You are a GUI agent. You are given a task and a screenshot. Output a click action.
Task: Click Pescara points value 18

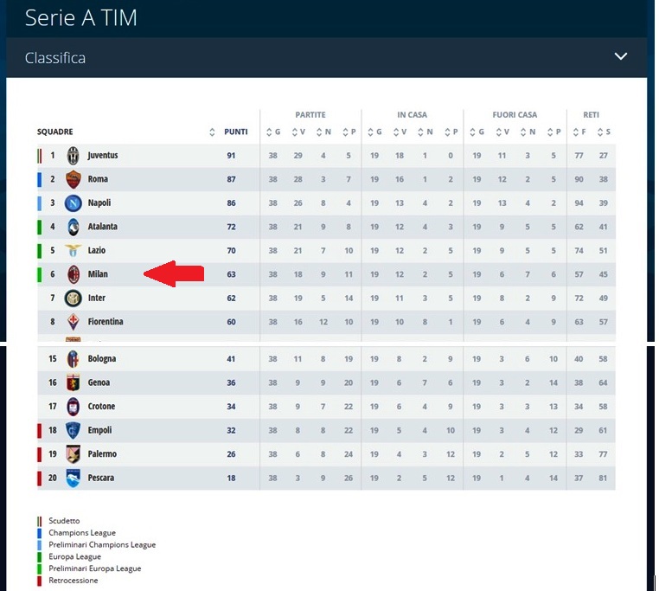tap(231, 479)
